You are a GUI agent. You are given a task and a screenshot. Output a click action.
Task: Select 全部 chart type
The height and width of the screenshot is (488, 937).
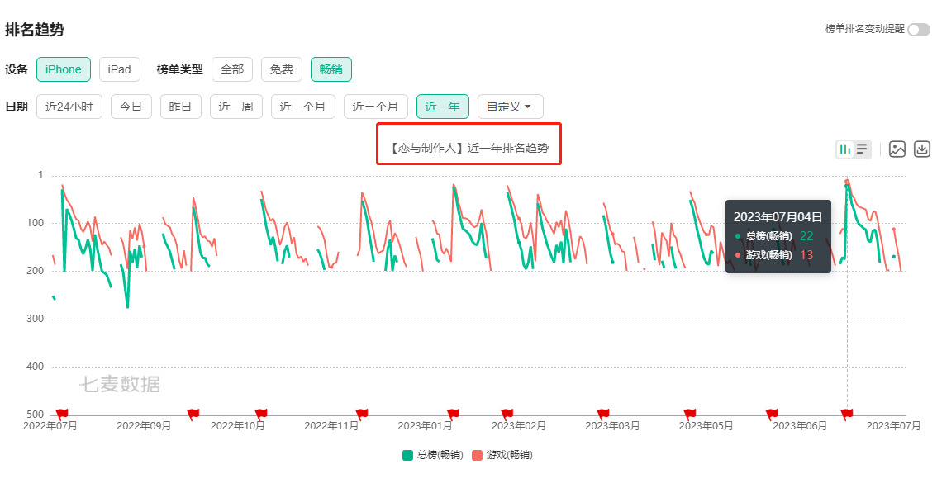pos(232,69)
